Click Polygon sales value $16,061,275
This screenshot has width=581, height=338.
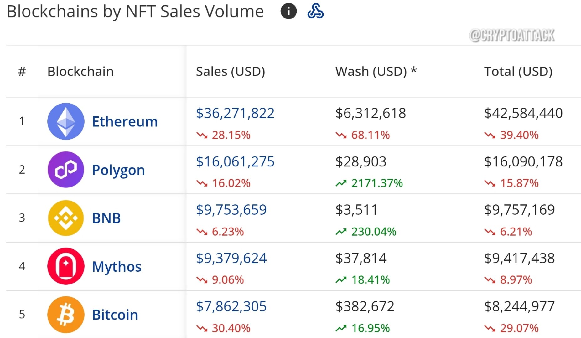click(x=235, y=162)
